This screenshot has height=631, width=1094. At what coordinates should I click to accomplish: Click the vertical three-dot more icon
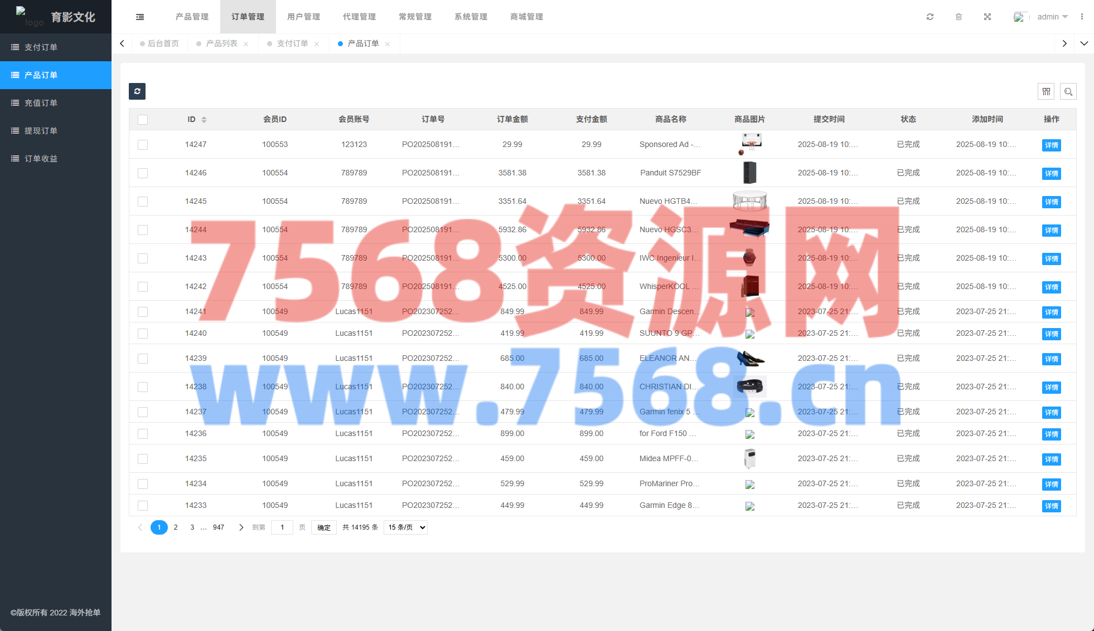point(1082,17)
